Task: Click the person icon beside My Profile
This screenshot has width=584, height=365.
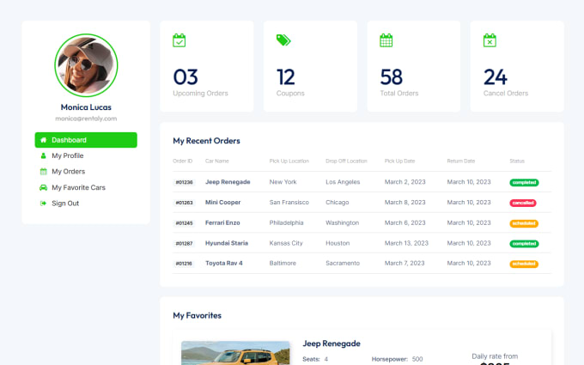Action: click(43, 155)
